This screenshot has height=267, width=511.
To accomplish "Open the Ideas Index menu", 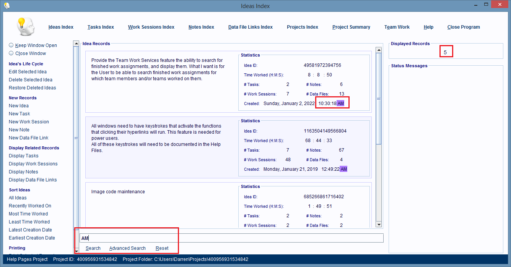I will point(61,27).
